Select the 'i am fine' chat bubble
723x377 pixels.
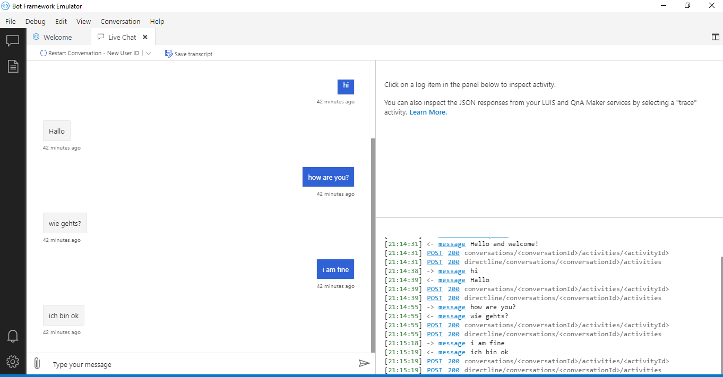tap(335, 269)
